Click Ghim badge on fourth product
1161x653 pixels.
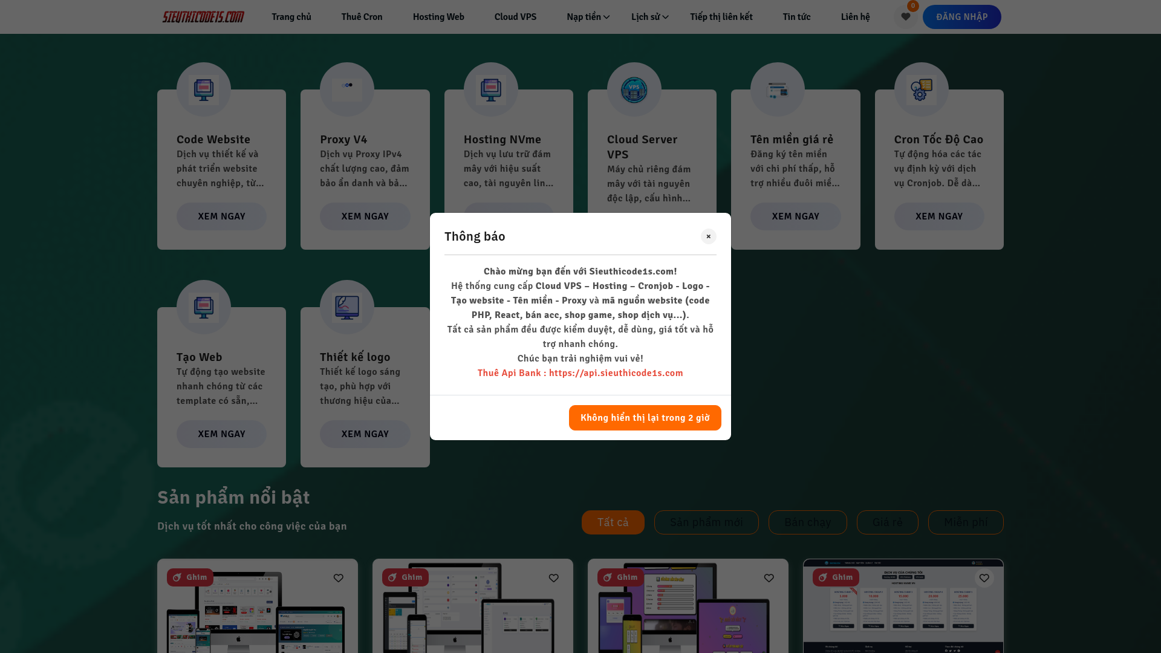click(836, 577)
